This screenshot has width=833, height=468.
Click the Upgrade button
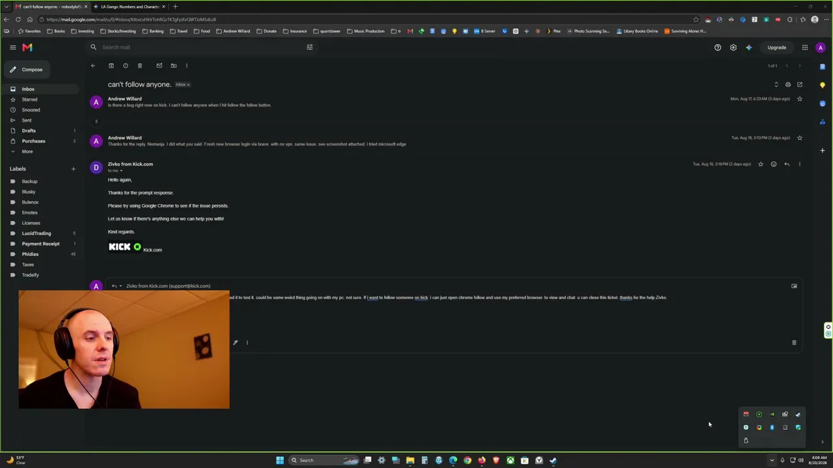776,47
